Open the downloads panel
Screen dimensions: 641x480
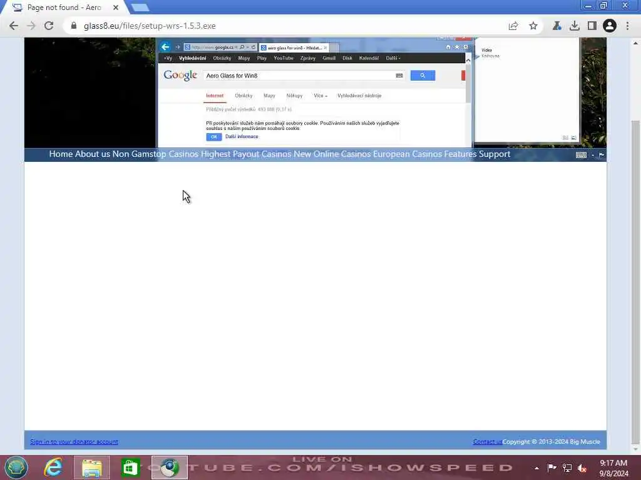(575, 26)
